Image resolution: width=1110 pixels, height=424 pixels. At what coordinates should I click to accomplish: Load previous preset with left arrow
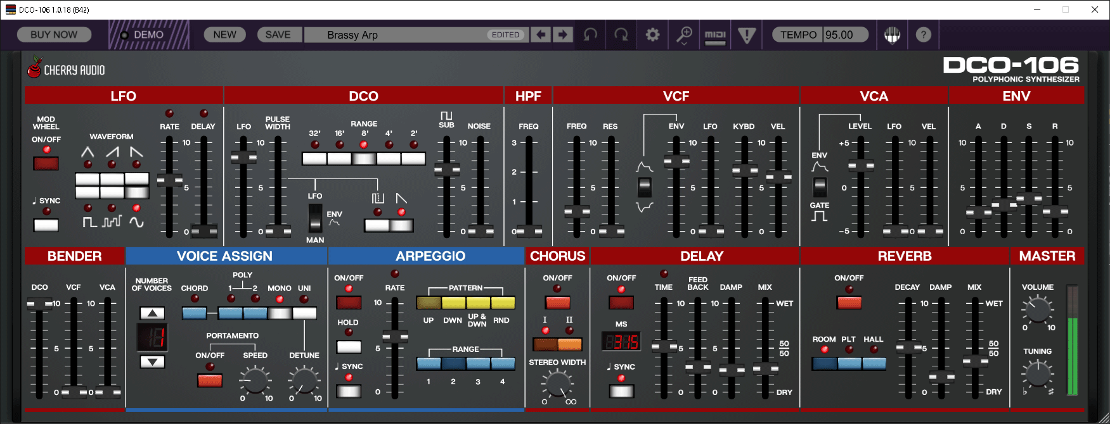pyautogui.click(x=541, y=35)
